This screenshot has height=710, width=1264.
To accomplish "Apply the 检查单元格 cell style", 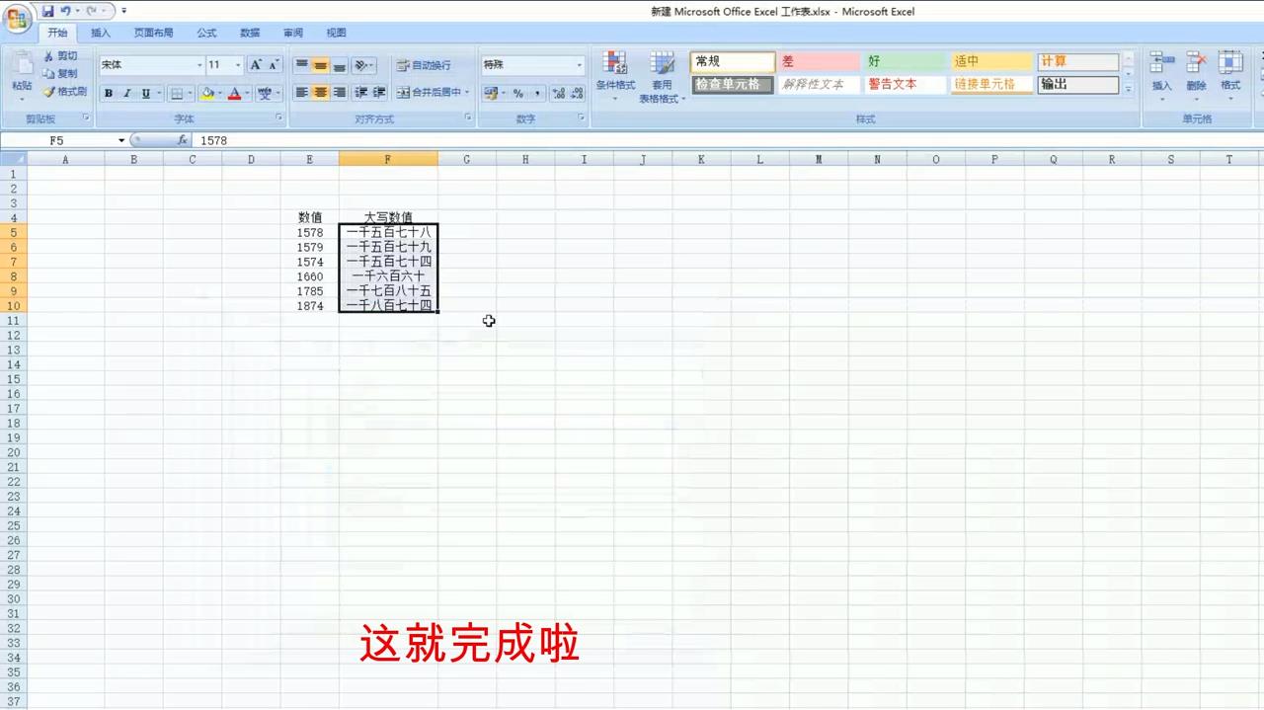I will [731, 84].
